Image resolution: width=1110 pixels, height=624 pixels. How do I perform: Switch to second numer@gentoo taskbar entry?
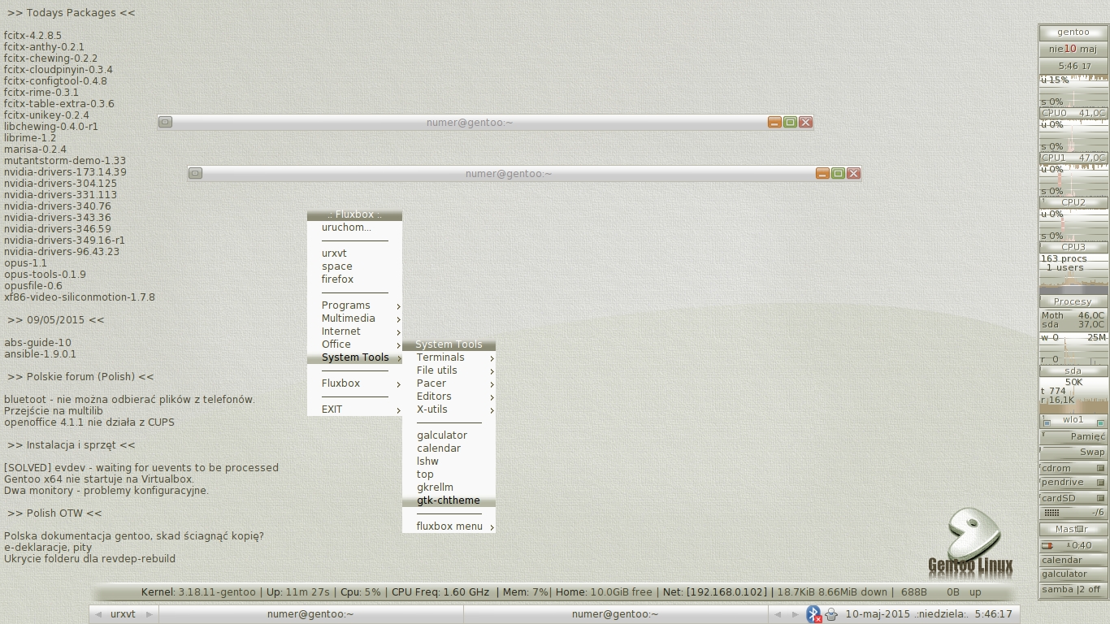615,614
